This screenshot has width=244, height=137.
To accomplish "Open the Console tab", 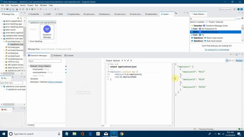I will pos(69,56).
